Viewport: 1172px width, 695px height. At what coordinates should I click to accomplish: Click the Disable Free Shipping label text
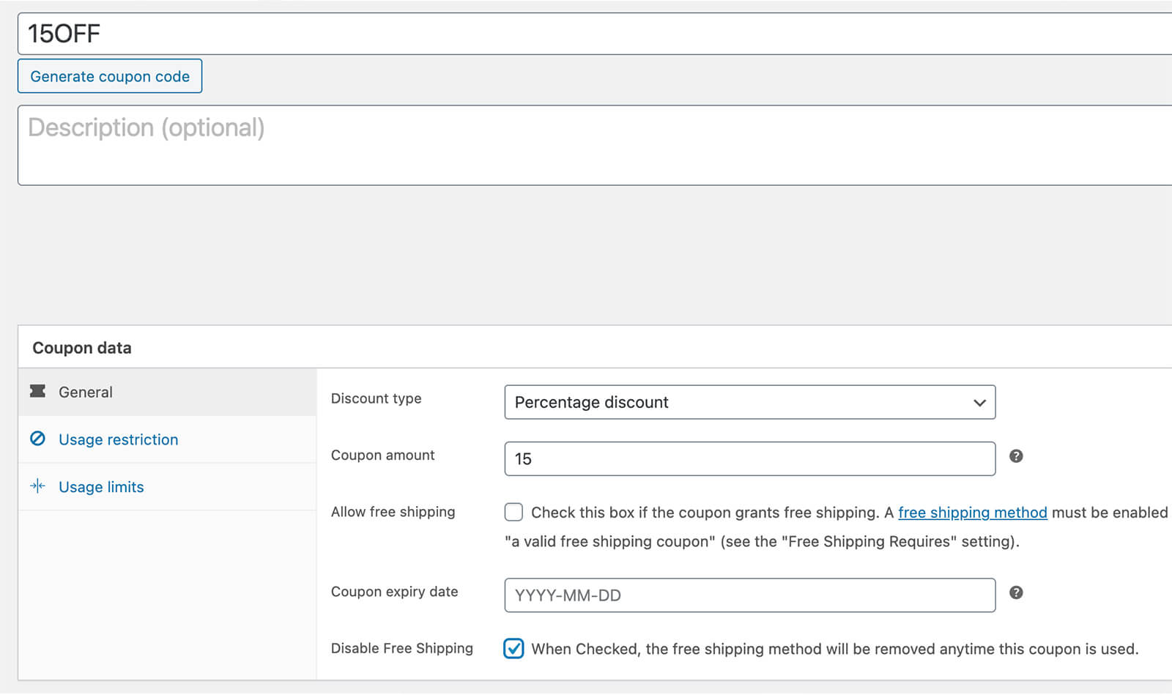point(401,649)
